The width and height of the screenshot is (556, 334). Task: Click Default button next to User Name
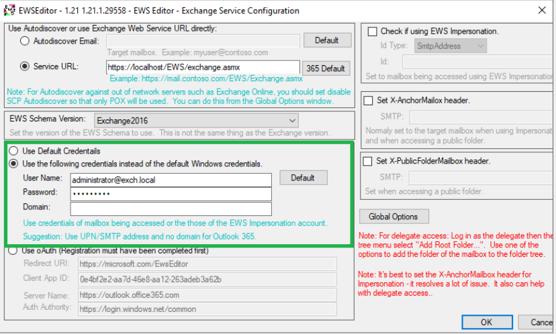[303, 178]
